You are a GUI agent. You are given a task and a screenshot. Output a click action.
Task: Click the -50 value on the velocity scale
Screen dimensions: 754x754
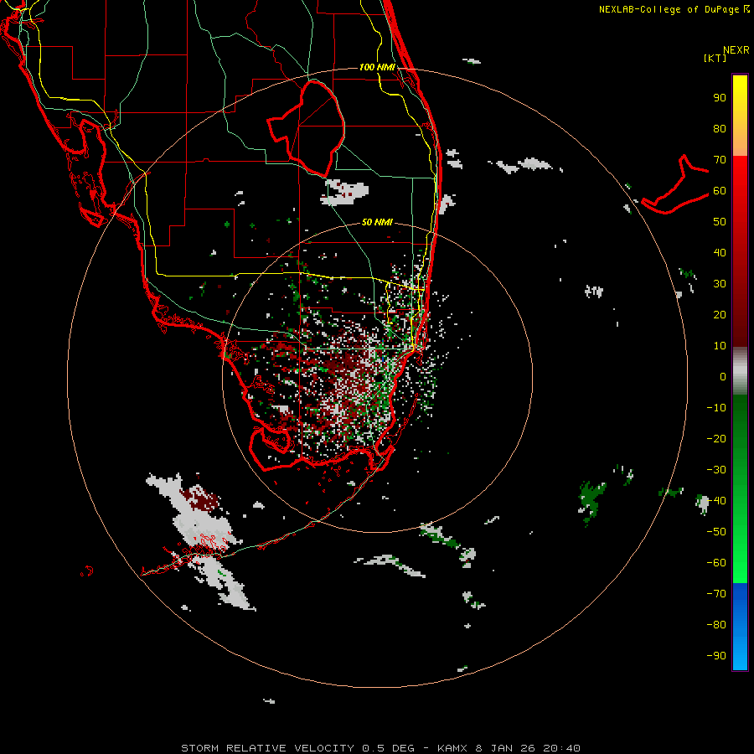coord(716,532)
